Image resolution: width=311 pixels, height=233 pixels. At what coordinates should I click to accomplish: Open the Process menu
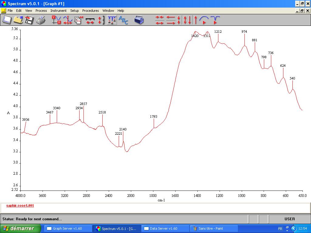pyautogui.click(x=41, y=11)
